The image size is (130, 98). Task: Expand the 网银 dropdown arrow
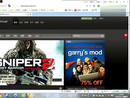point(98,10)
